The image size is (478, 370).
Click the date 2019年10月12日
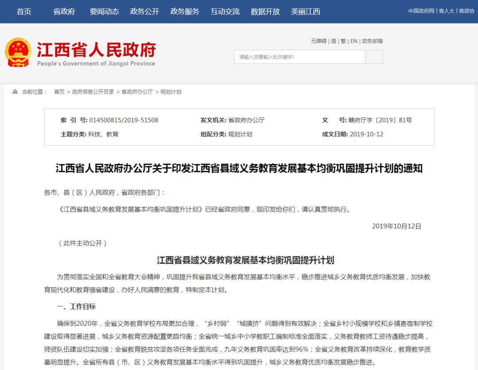point(397,226)
